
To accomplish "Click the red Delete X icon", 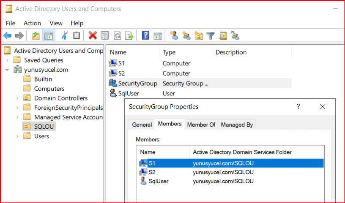I will [x=93, y=36].
